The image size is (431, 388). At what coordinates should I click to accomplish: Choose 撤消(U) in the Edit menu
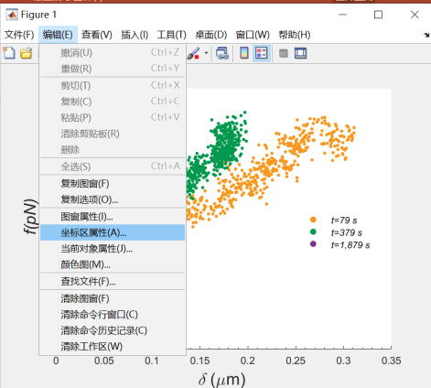click(113, 53)
